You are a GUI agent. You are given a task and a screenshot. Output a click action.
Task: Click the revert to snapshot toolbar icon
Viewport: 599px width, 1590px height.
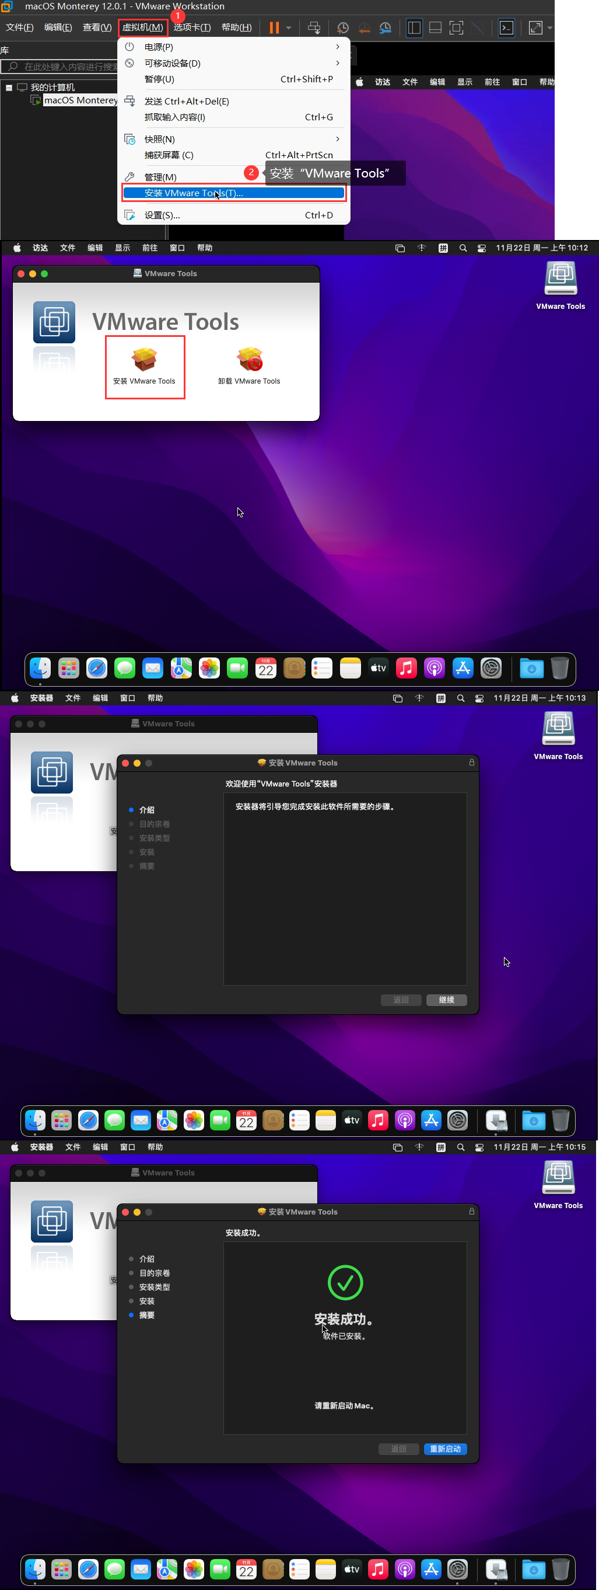[364, 27]
